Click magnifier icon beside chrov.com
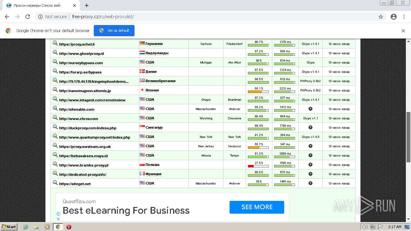 point(55,118)
